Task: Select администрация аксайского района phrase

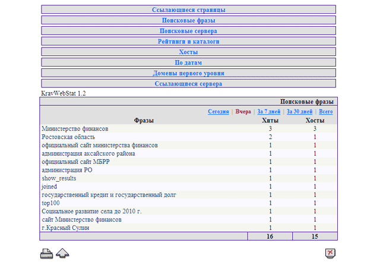Action: tap(88, 153)
